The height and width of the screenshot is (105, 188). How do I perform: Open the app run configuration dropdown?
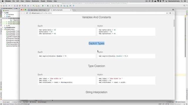pos(38,6)
